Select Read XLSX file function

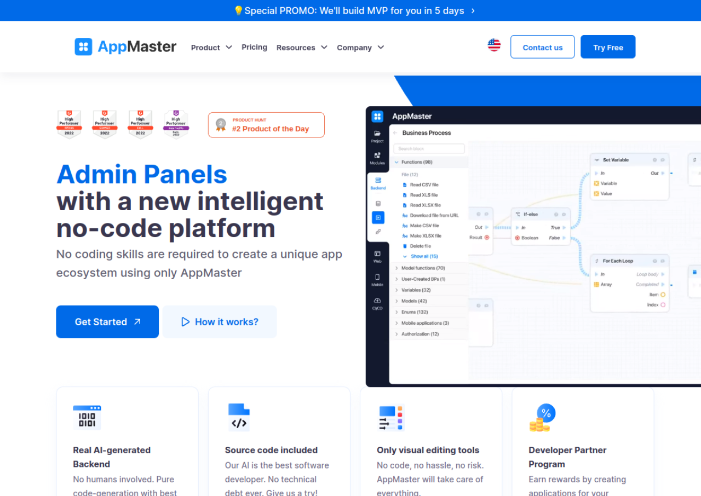(x=426, y=205)
